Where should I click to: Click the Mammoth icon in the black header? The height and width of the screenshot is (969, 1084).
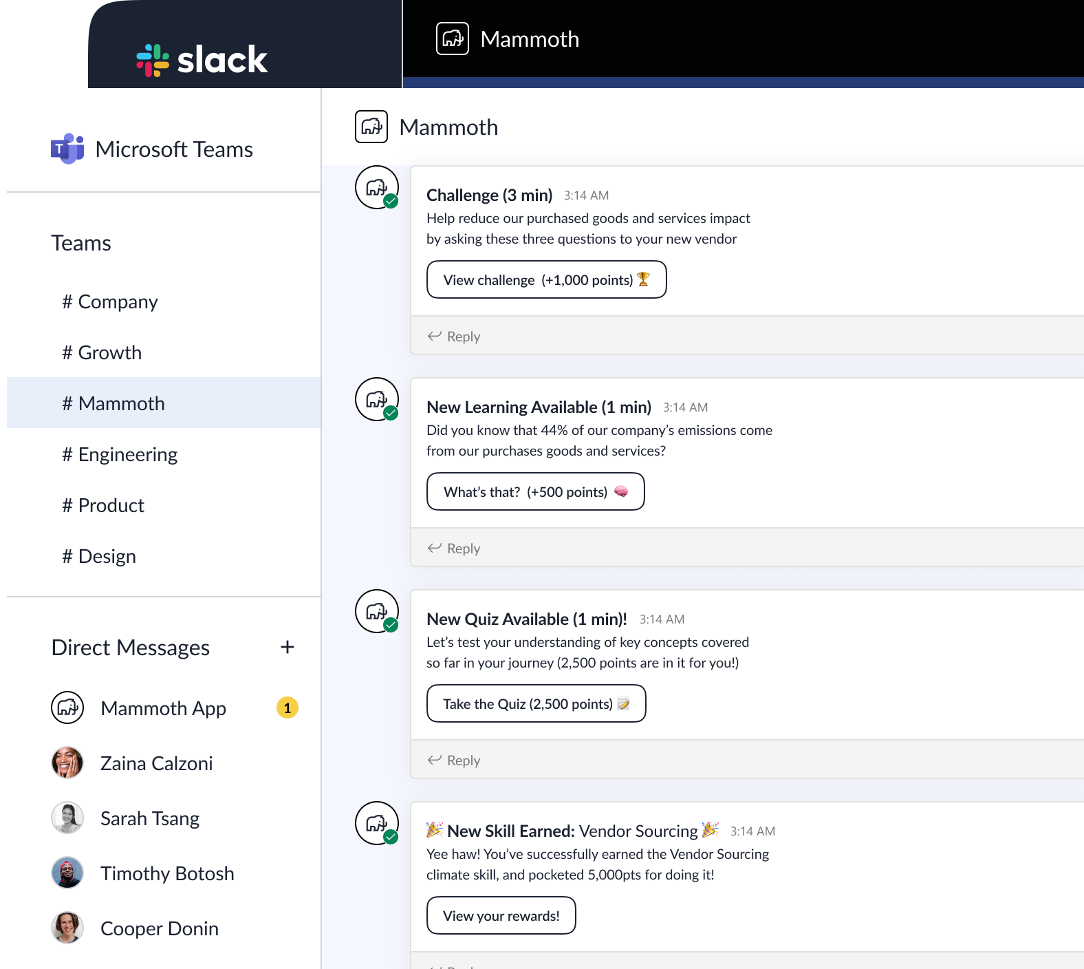tap(453, 39)
